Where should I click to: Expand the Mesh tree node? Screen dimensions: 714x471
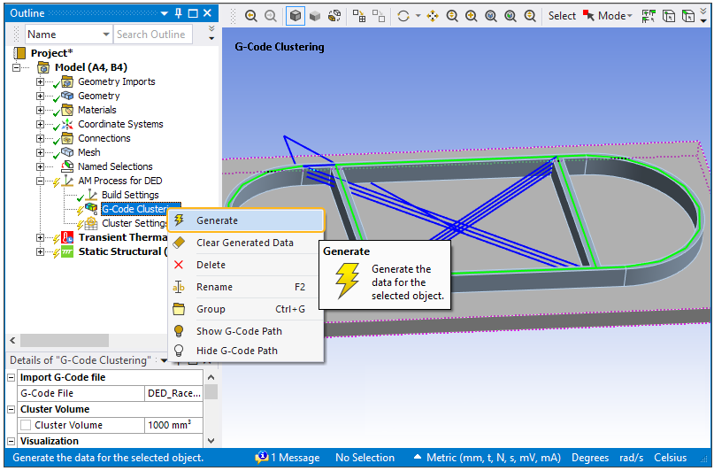click(40, 152)
